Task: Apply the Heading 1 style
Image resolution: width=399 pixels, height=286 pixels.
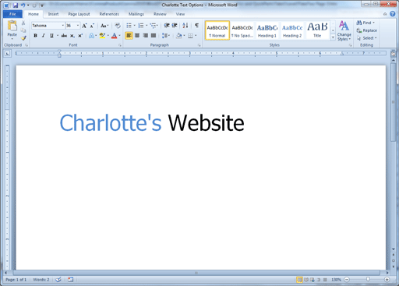Action: (x=267, y=30)
